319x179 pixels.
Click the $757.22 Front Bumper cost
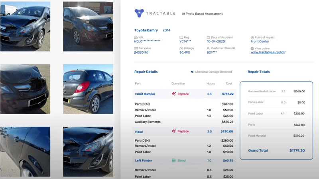tap(228, 94)
